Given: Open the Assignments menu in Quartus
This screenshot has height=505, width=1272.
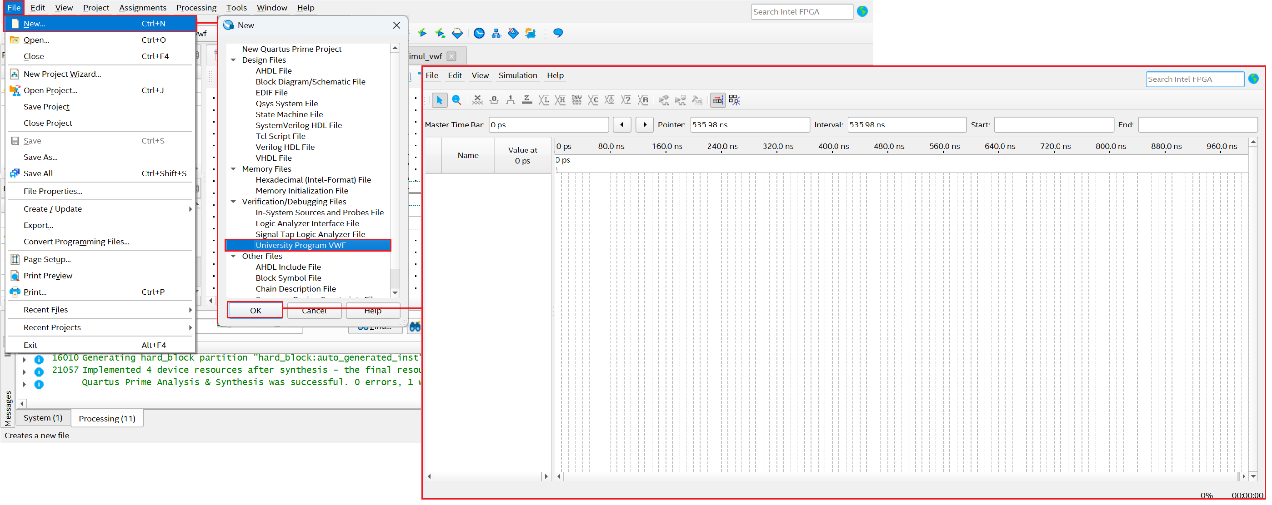Looking at the screenshot, I should coord(143,7).
